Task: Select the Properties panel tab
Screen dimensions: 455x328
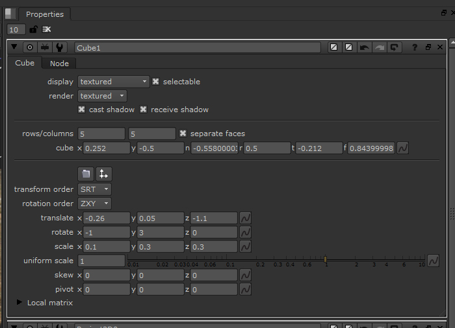Action: click(x=45, y=14)
